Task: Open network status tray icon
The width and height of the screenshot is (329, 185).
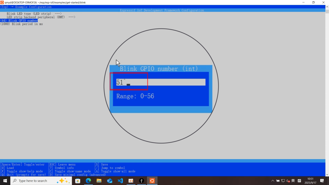Action: point(283,181)
